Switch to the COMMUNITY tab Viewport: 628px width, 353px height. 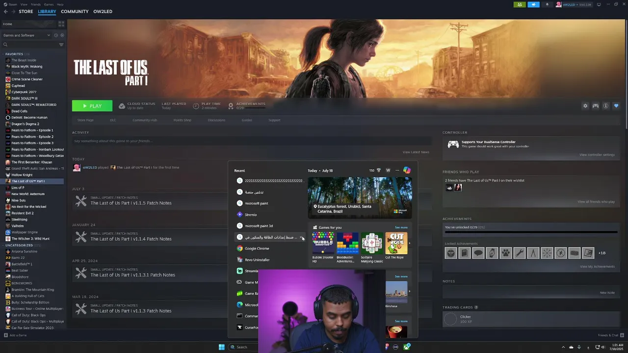(x=75, y=11)
